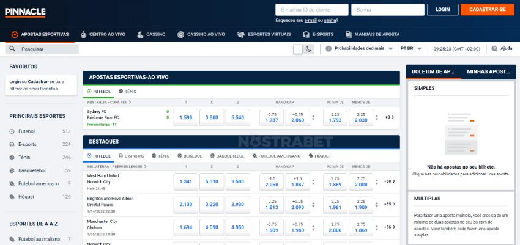Click the forgot e-mail link

(310, 21)
